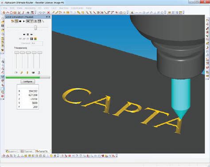The image size is (210, 167).
Task: Click the clamp transparency icon below fourth slider
Action: point(33,72)
